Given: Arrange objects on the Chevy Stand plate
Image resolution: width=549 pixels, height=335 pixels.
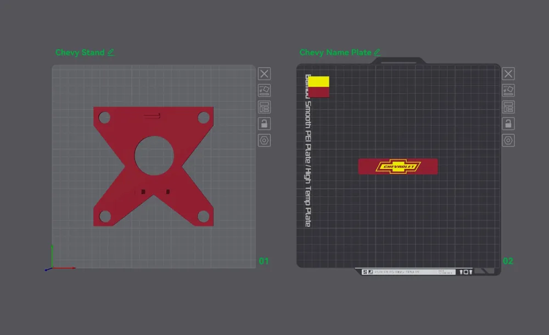Looking at the screenshot, I should tap(264, 107).
